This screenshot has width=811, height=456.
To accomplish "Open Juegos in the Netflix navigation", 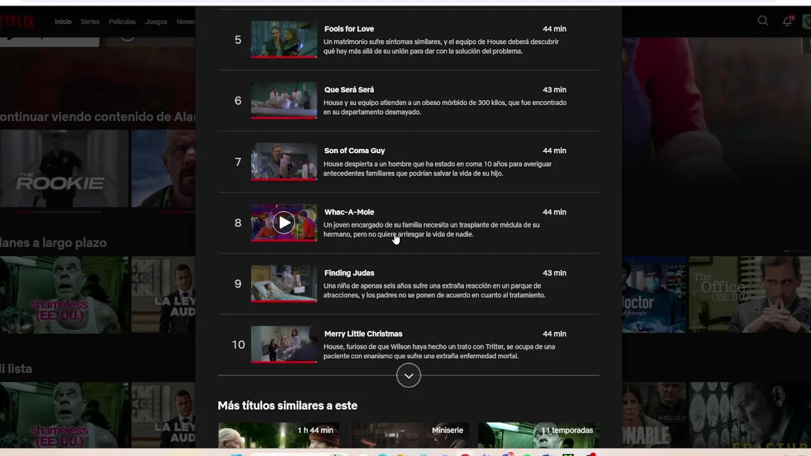I will click(x=156, y=22).
